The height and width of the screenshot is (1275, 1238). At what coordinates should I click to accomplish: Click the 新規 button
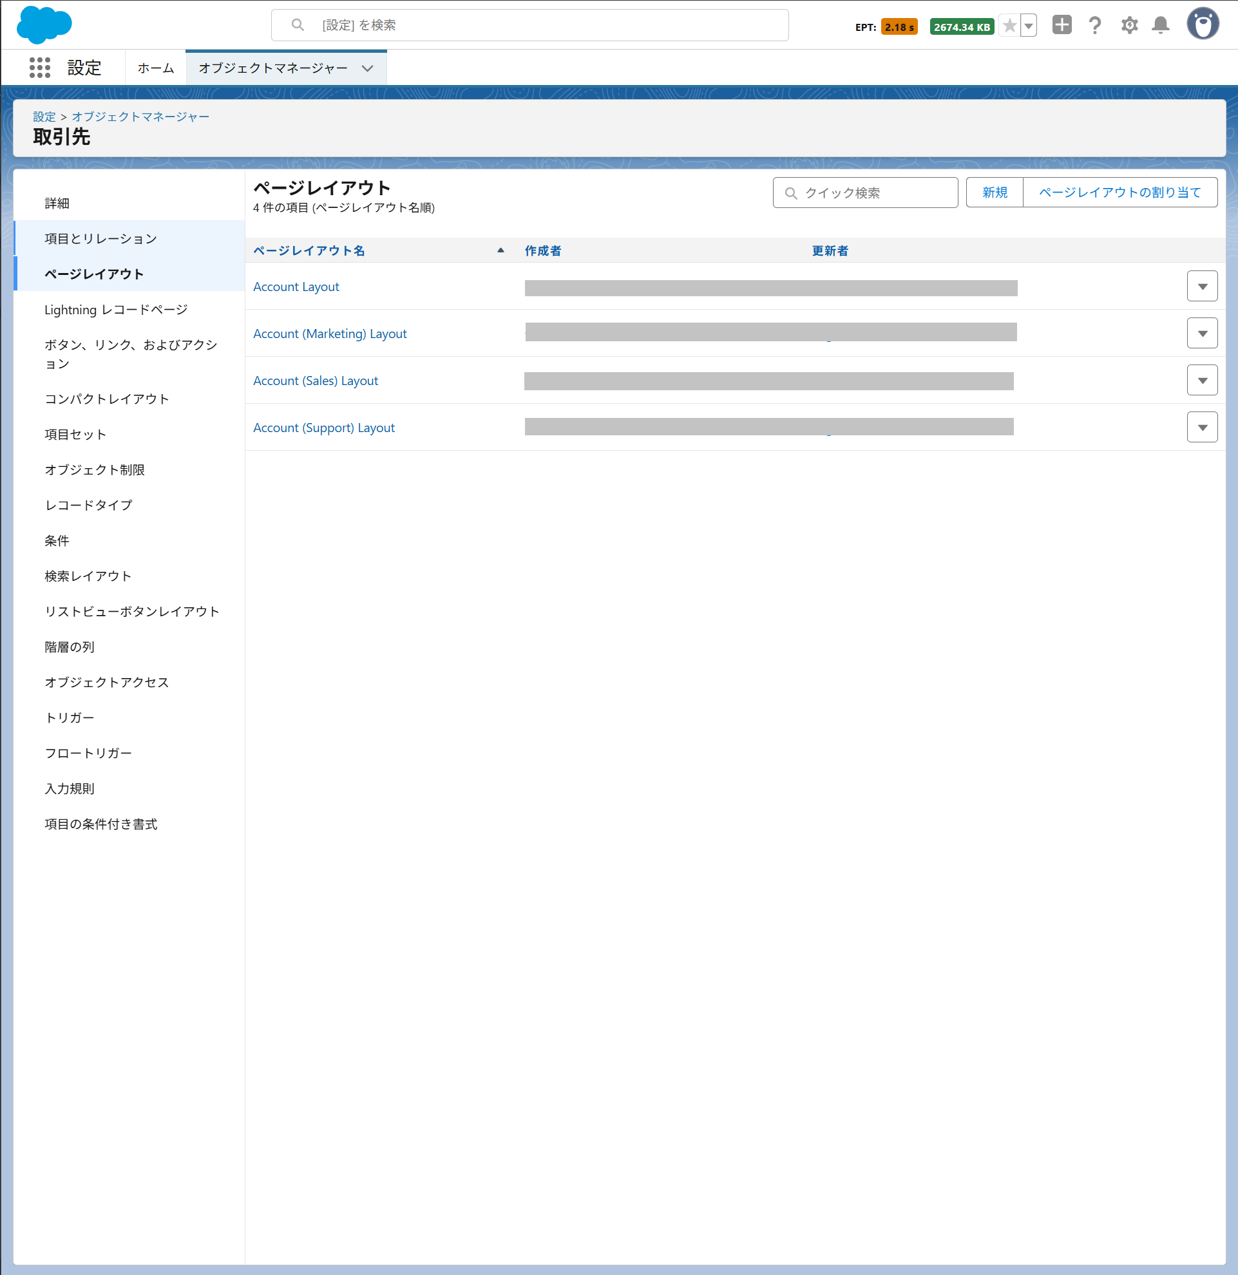pos(994,193)
